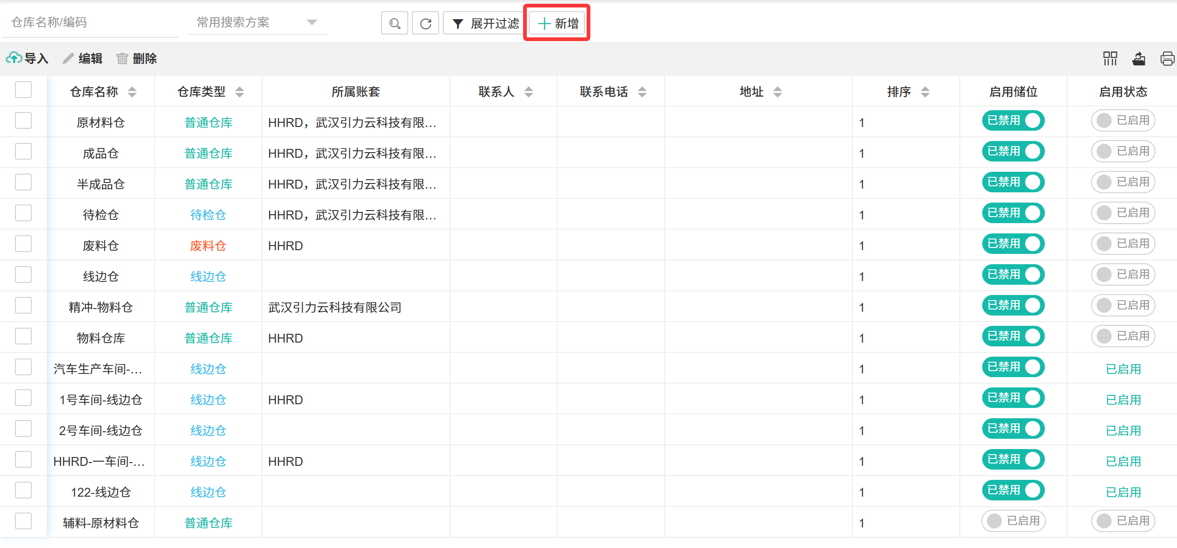
Task: Toggle 启用储位 switch for 成品仓
Action: [1013, 151]
